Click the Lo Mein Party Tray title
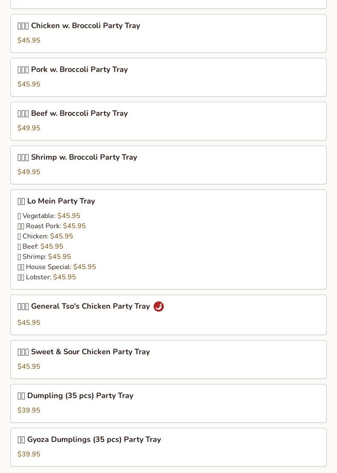Image resolution: width=337 pixels, height=473 pixels. [61, 201]
